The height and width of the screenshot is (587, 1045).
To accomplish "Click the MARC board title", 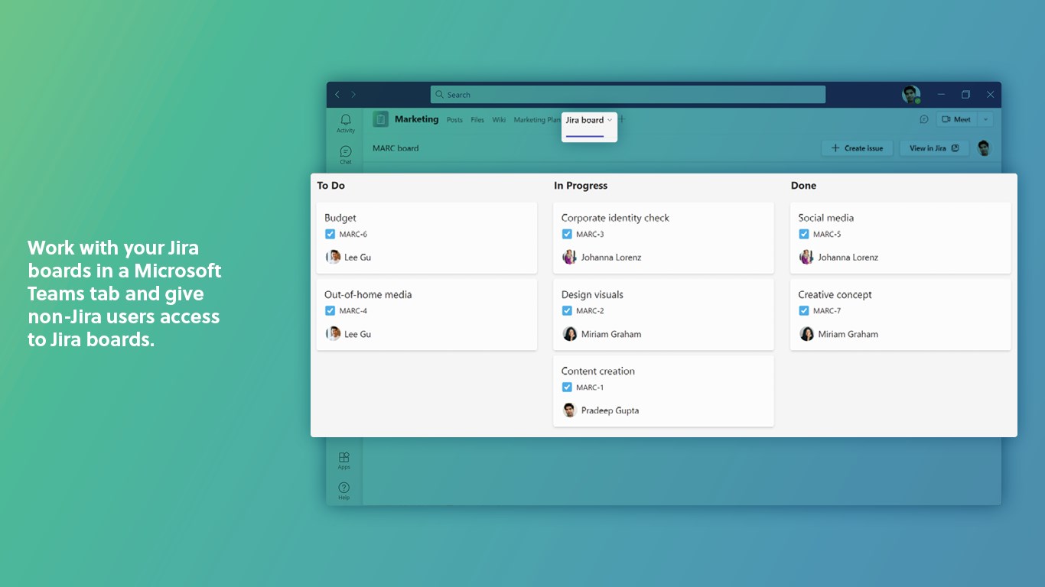I will 396,148.
